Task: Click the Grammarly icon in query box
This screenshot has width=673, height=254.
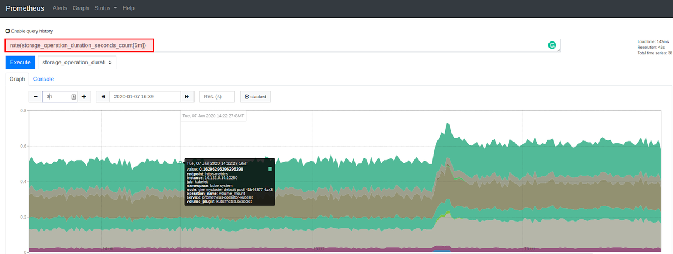Action: coord(552,45)
